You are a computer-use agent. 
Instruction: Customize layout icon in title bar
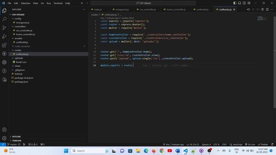pos(249,3)
